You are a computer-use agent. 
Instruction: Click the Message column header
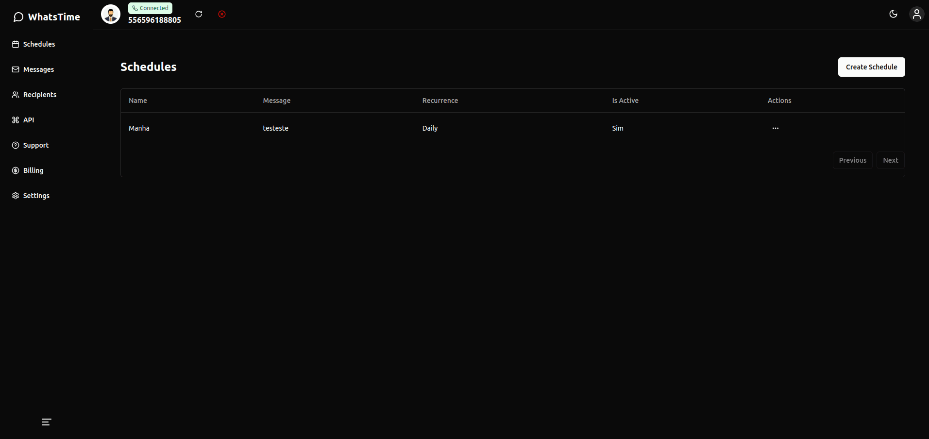[x=277, y=101]
